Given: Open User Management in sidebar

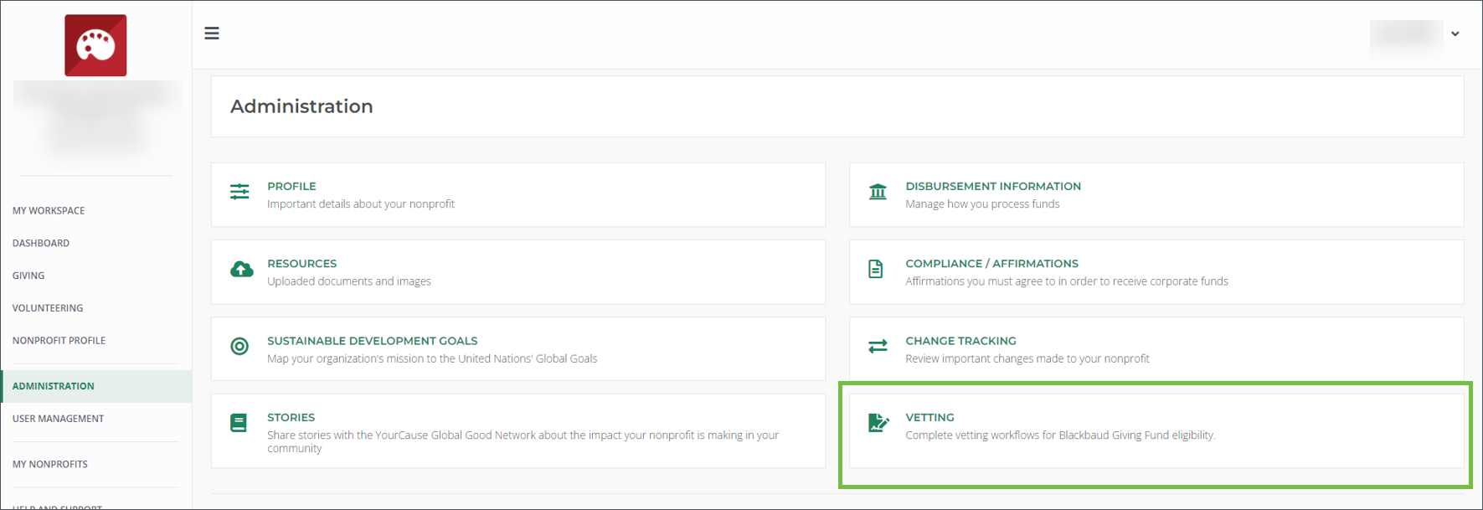Looking at the screenshot, I should click(58, 419).
